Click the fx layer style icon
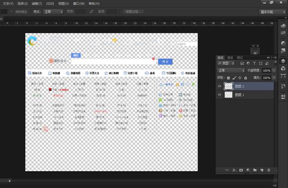The image size is (288, 188). pyautogui.click(x=234, y=170)
